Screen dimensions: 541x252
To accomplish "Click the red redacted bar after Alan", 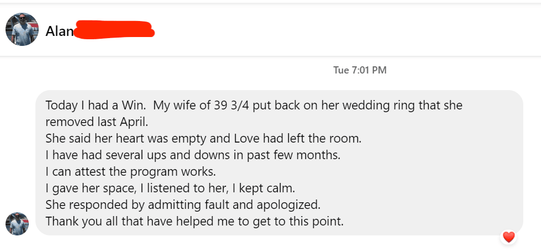I will pyautogui.click(x=113, y=29).
